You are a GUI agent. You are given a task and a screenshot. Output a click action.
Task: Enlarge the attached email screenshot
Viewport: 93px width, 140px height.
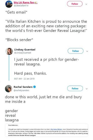[x=47, y=130]
